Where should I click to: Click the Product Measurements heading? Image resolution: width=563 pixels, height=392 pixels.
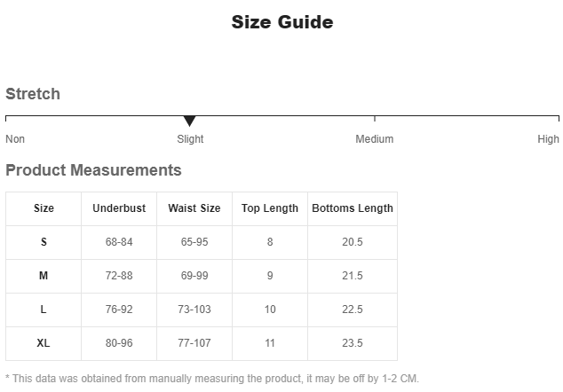tap(93, 170)
